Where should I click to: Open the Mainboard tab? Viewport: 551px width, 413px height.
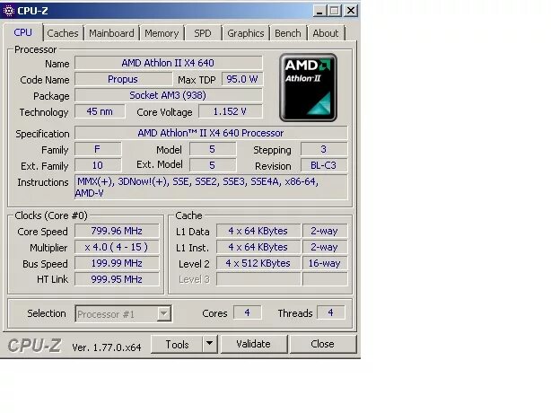(x=111, y=33)
